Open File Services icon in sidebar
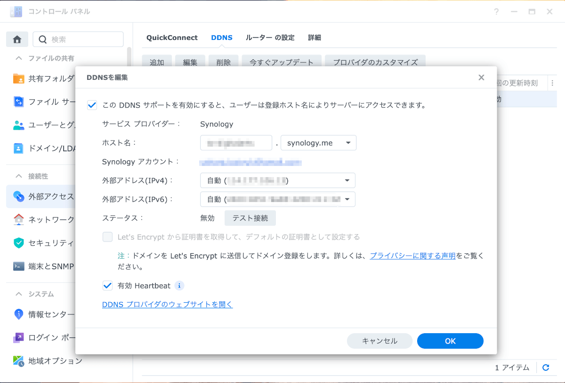Screen dimensions: 565x383 (x=18, y=102)
